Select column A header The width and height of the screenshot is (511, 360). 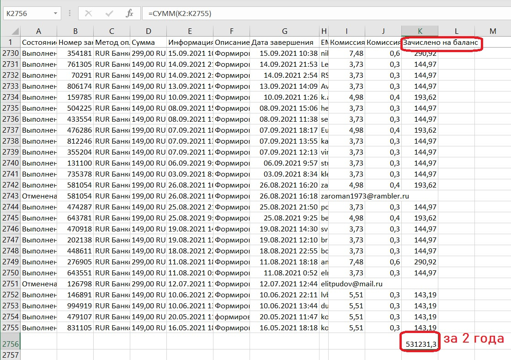pos(38,31)
